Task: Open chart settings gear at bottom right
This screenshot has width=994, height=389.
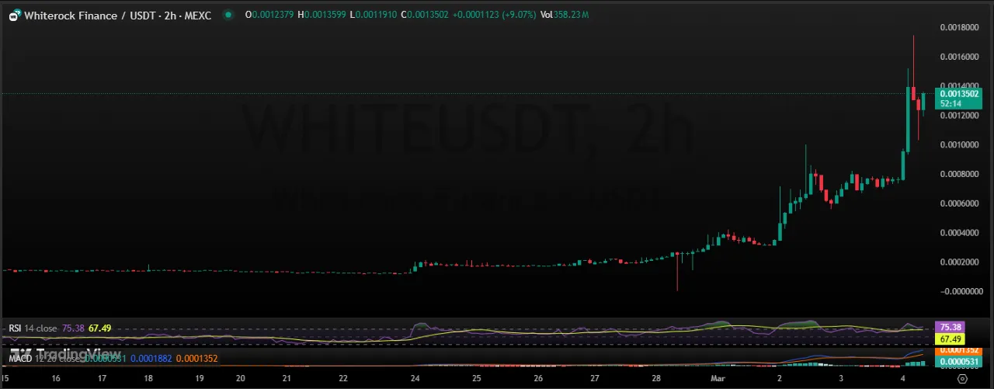Action: click(963, 378)
